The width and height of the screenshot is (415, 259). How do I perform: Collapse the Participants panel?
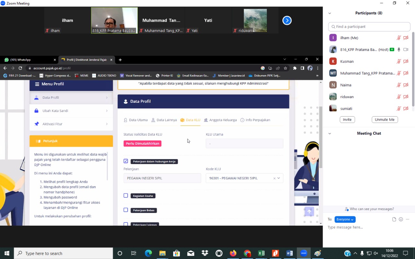tap(330, 13)
